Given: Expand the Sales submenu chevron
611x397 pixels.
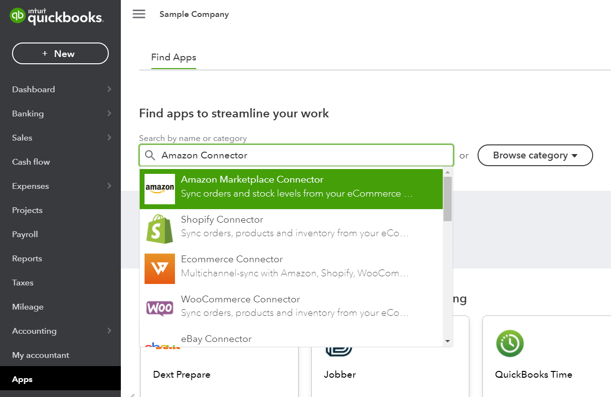Looking at the screenshot, I should pos(109,138).
